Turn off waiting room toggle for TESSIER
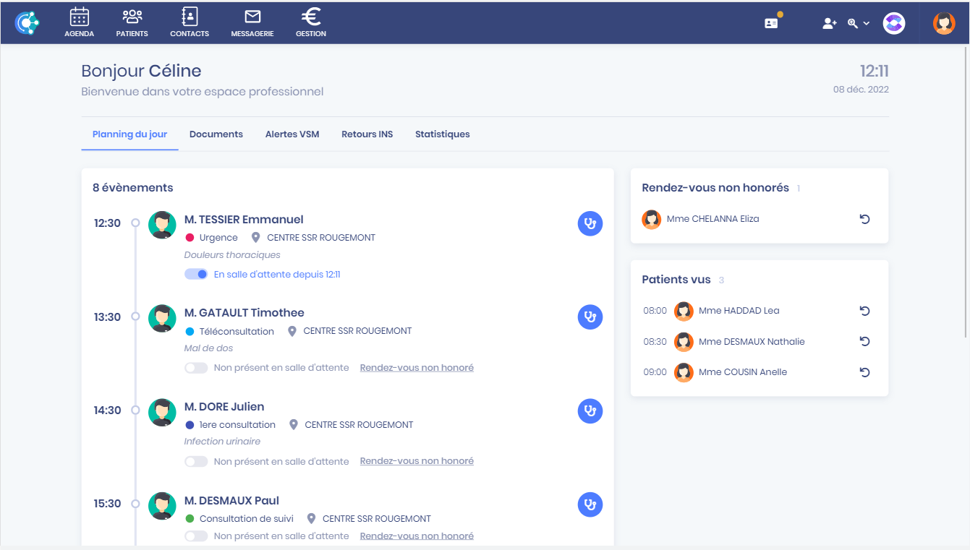 click(x=196, y=275)
